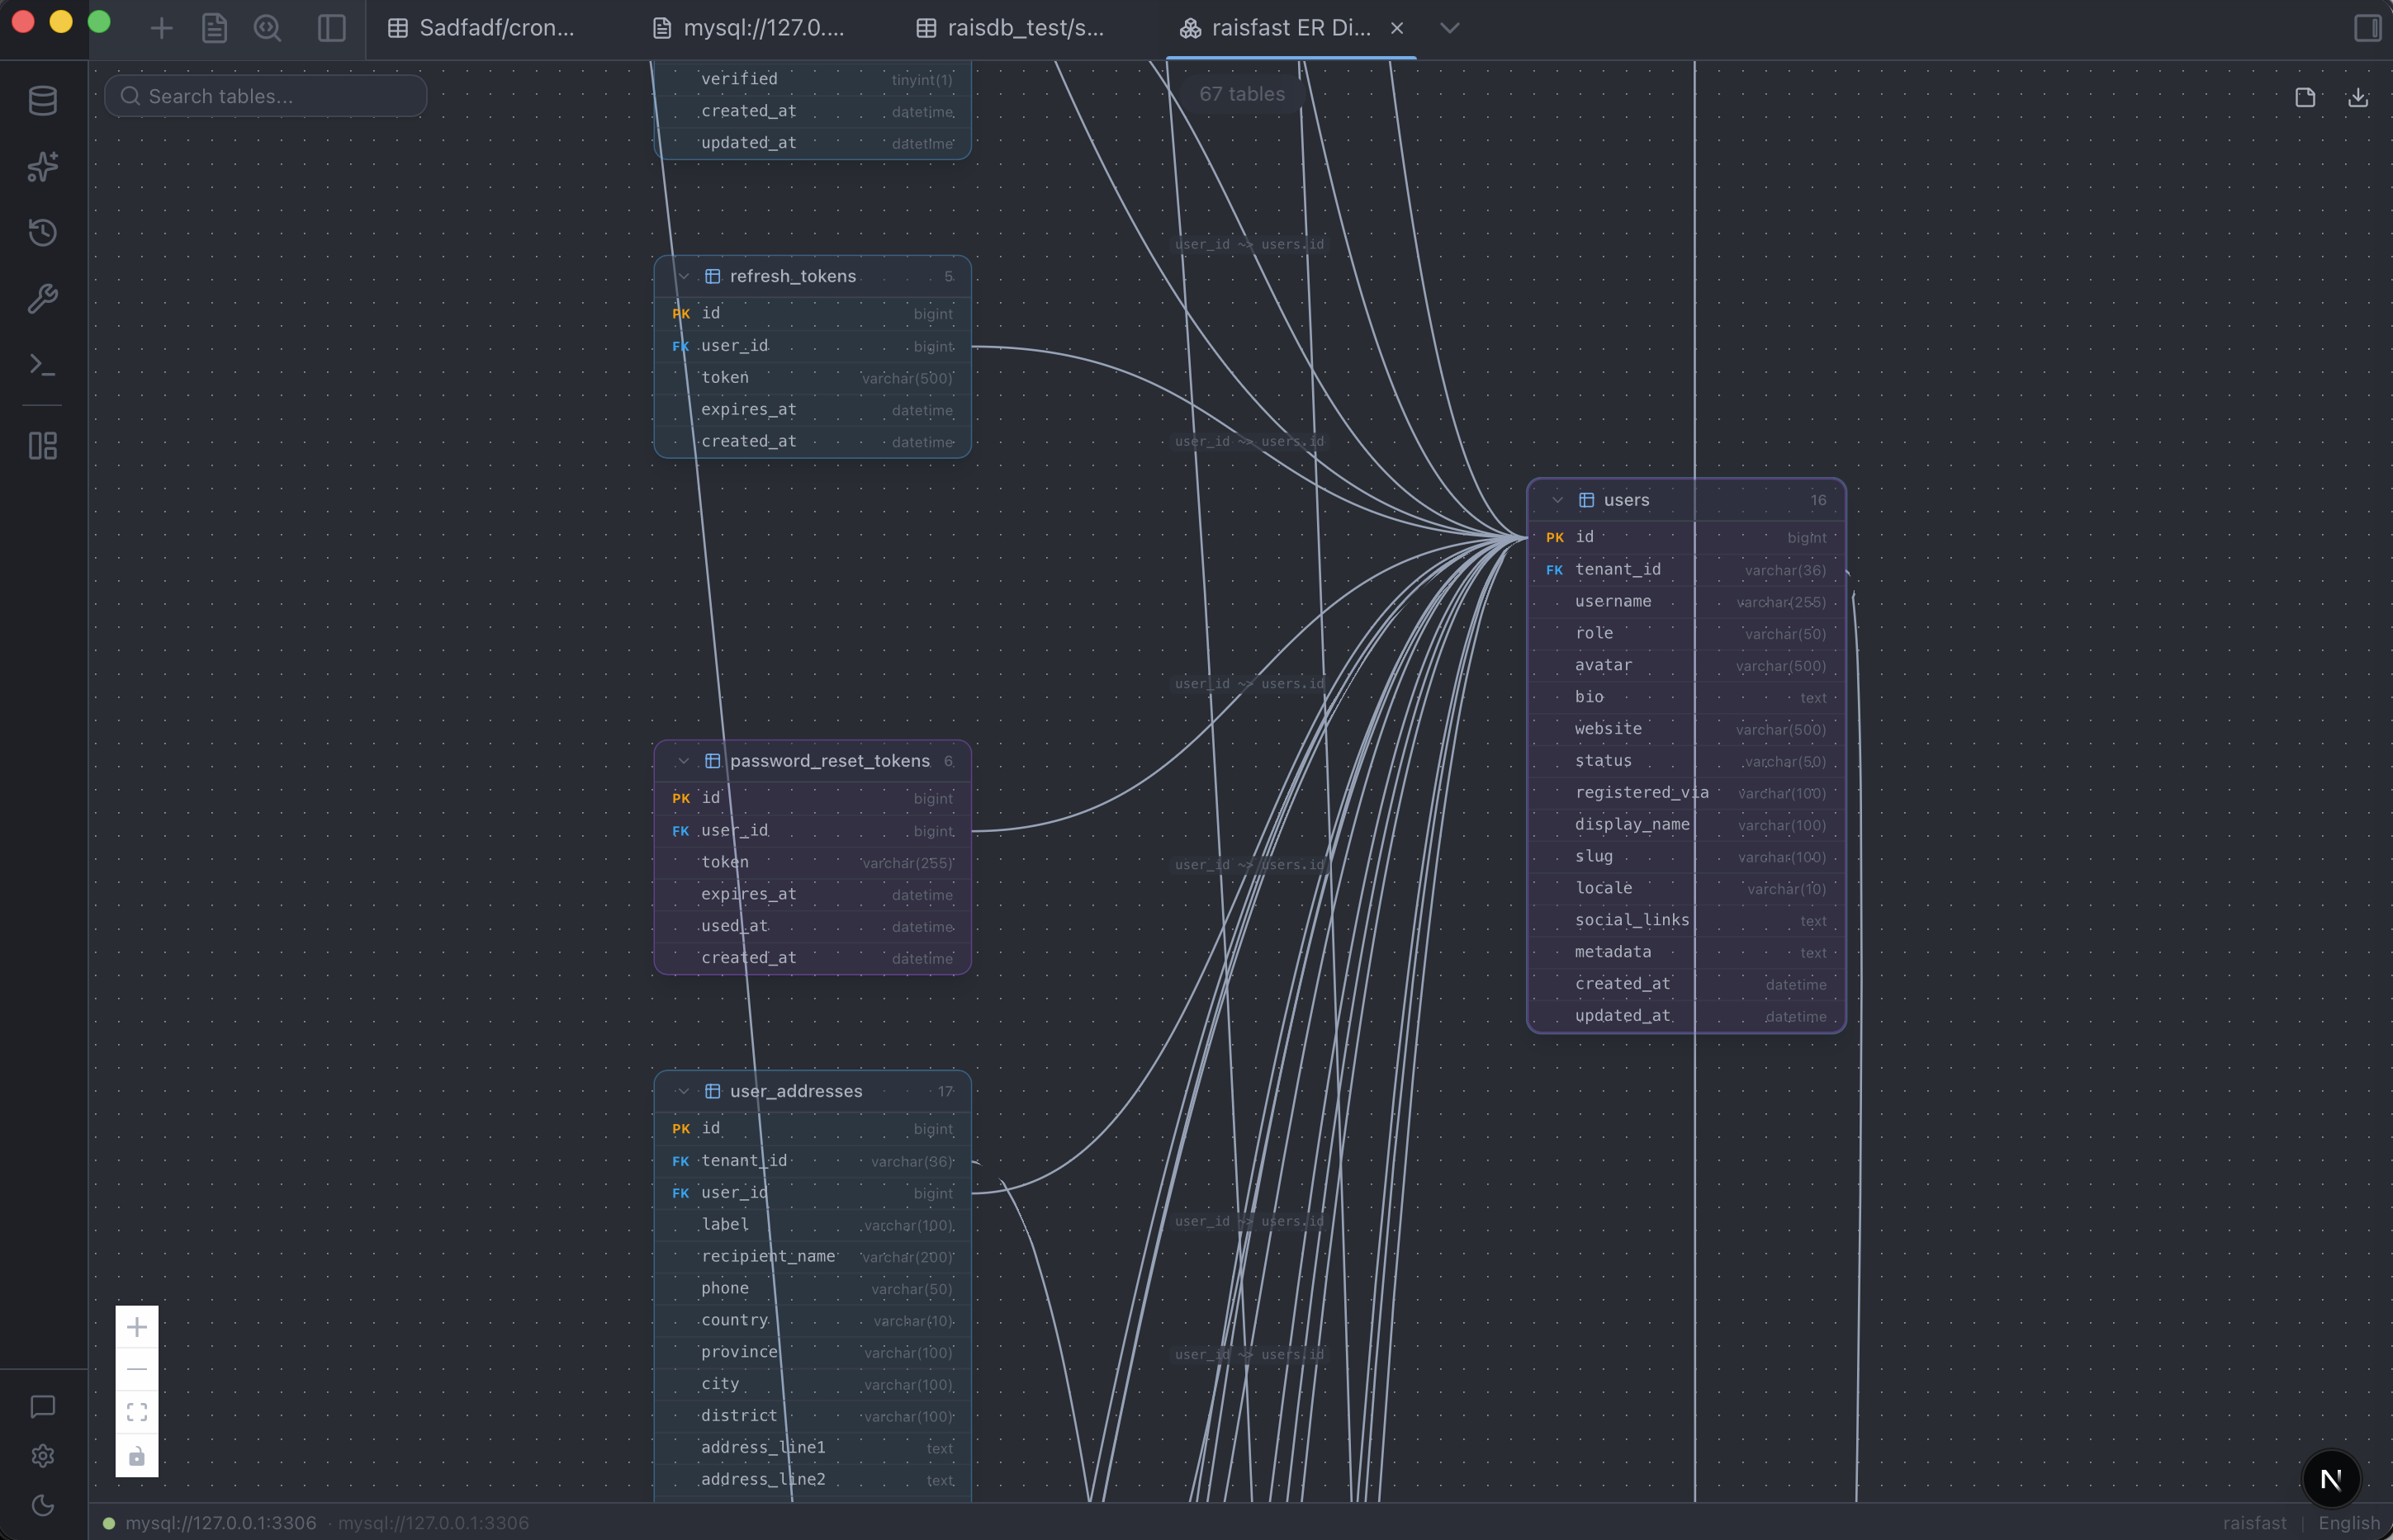Click the refresh_tokens table icon
The height and width of the screenshot is (1540, 2393).
(713, 276)
